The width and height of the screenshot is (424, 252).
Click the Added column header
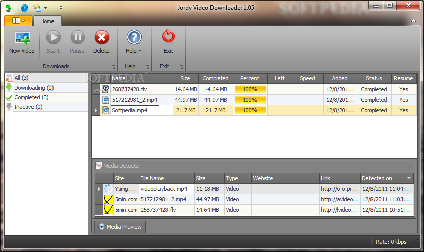point(340,78)
